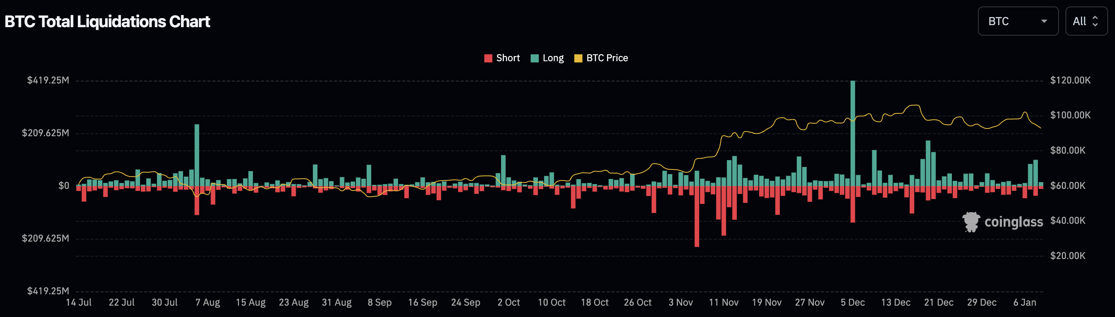Click the 11 Nov date label on x-axis
This screenshot has width=1115, height=317.
(723, 302)
